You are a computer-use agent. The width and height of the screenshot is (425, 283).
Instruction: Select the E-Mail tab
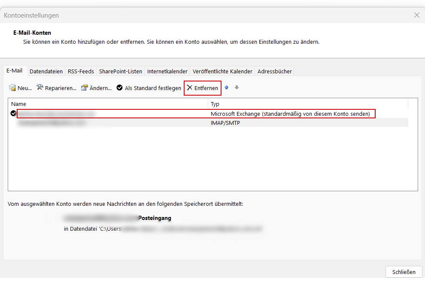(14, 71)
